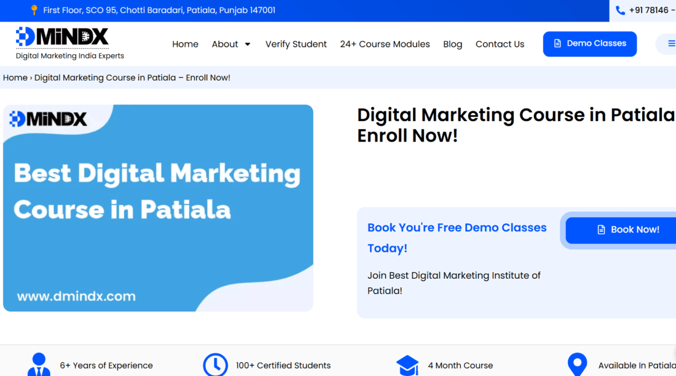The image size is (676, 376).
Task: Click the businessman experience icon
Action: click(39, 365)
